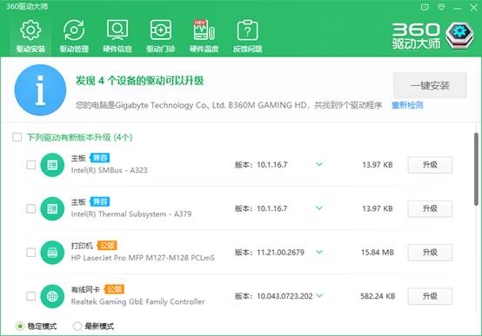Open the title bar dropdown menu icon
Screen dimensions: 482x336
pyautogui.click(x=441, y=7)
